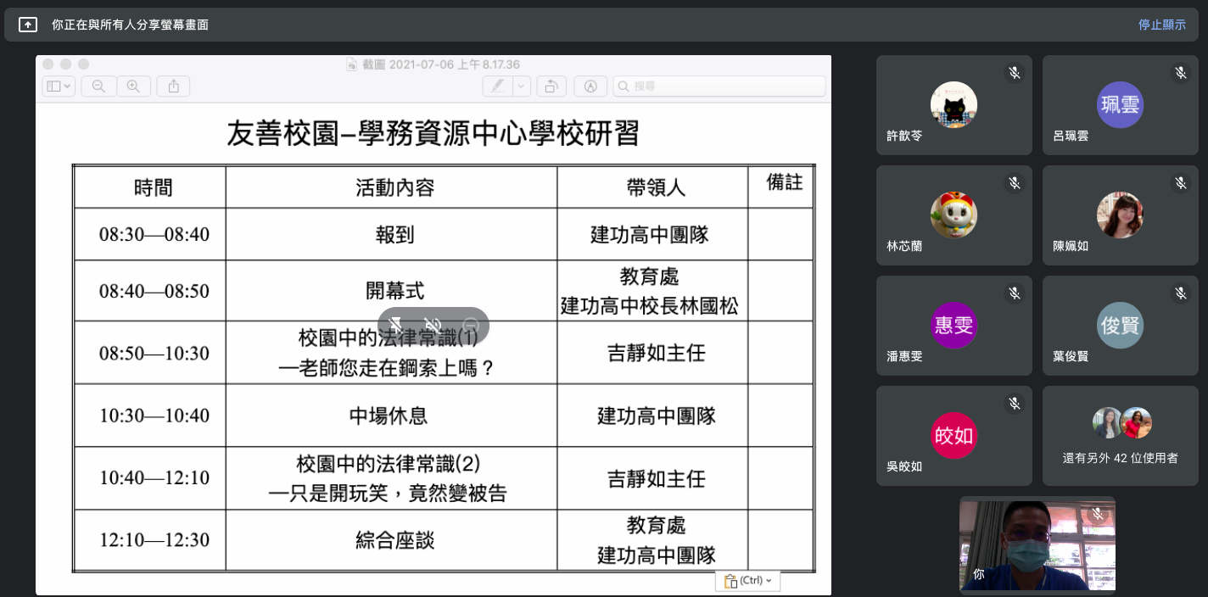
Task: Open the markup toolbar icon
Action: point(591,86)
